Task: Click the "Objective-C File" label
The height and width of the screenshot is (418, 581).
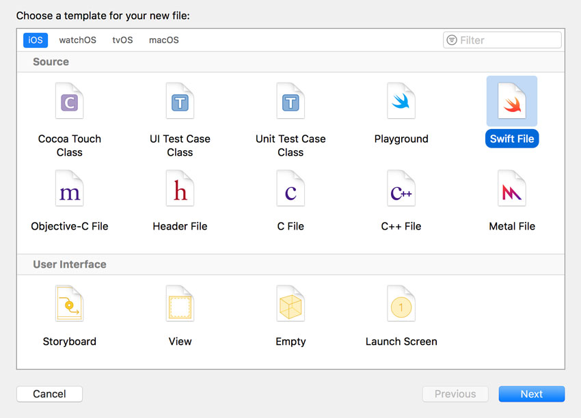Action: tap(69, 226)
